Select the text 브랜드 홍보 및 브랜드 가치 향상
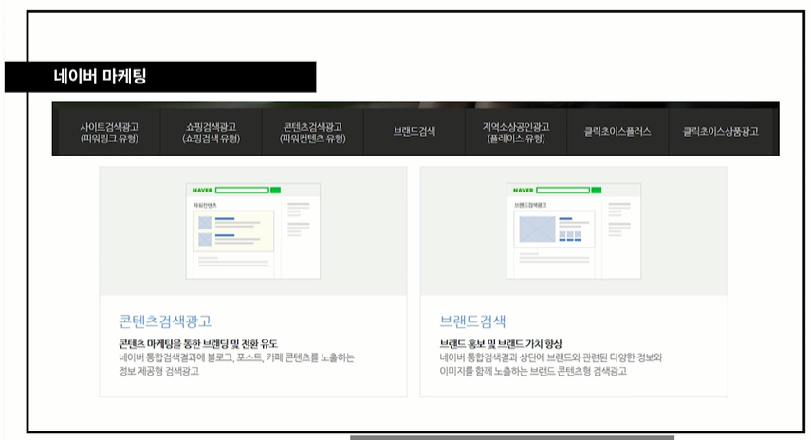The width and height of the screenshot is (811, 440). [x=501, y=344]
